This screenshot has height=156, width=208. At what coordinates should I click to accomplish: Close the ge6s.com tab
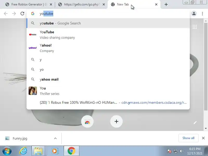pyautogui.click(x=104, y=4)
